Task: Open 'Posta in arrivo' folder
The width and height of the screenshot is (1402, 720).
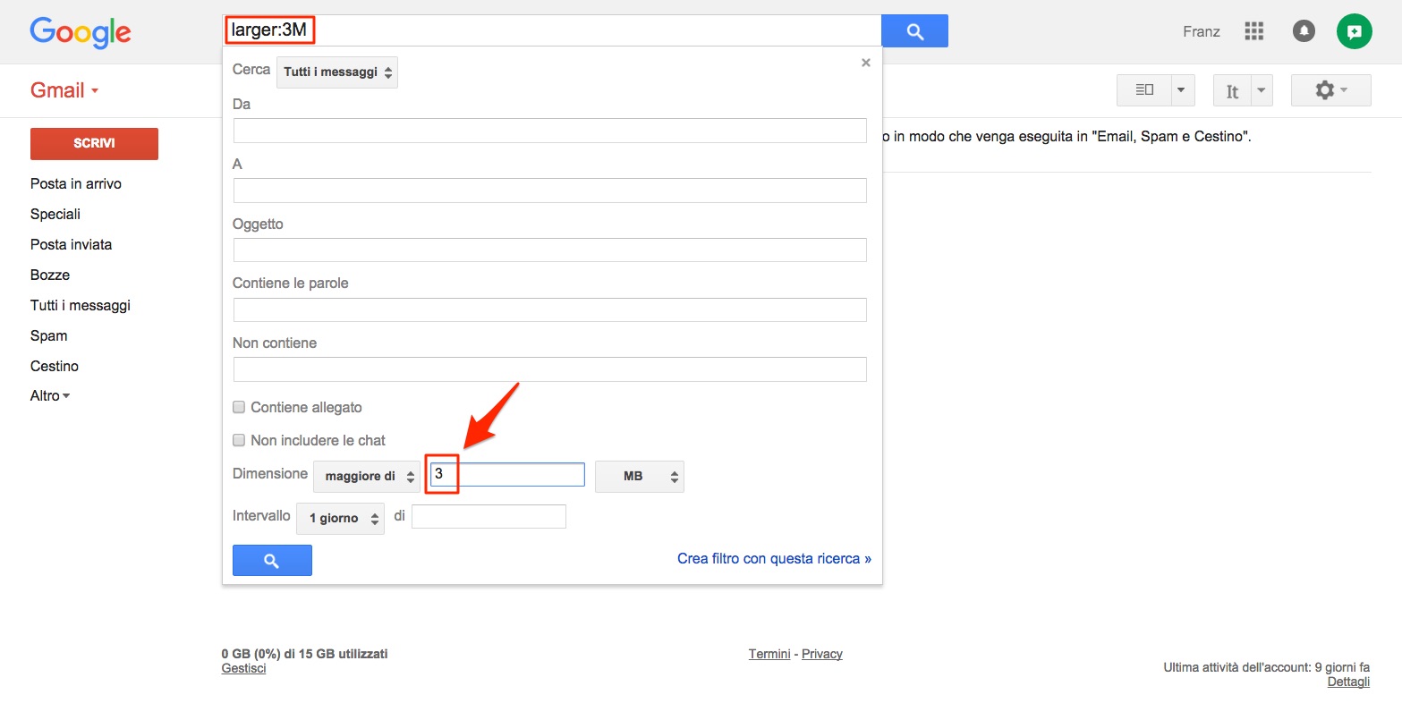Action: pyautogui.click(x=76, y=183)
